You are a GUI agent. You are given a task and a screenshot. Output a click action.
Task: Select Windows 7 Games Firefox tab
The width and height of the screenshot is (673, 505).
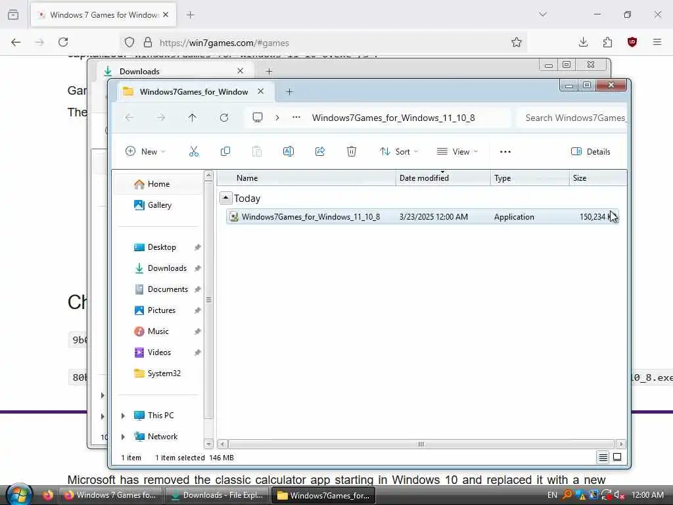click(x=103, y=15)
